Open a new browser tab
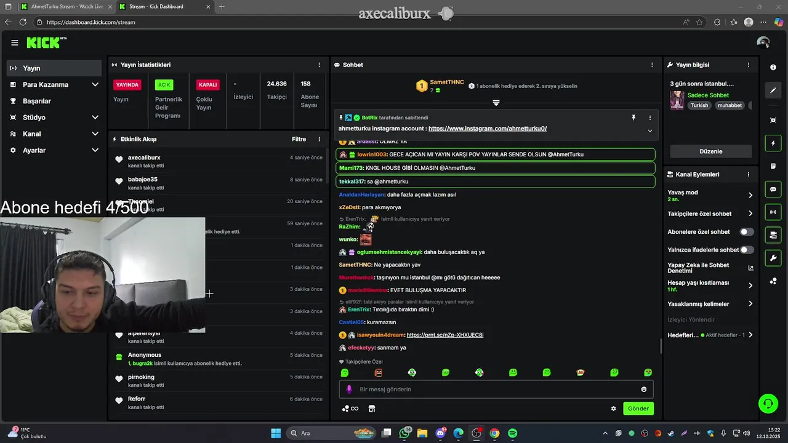788x443 pixels. [222, 7]
